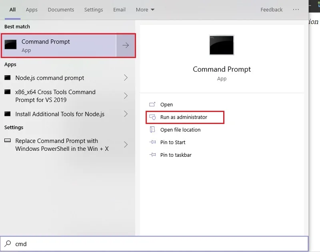Switch to the Documents tab
The image size is (320, 252).
61,10
